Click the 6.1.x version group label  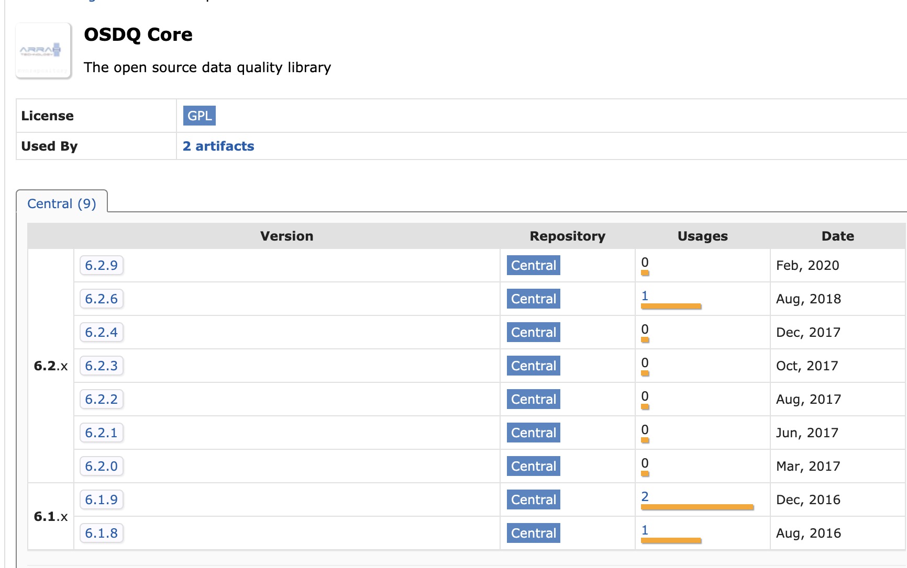click(x=51, y=516)
